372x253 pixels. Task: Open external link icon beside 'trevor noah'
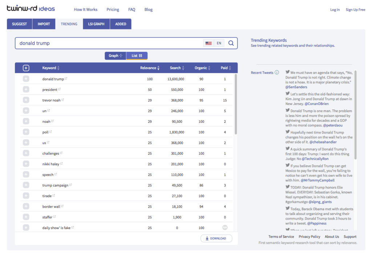pos(62,99)
